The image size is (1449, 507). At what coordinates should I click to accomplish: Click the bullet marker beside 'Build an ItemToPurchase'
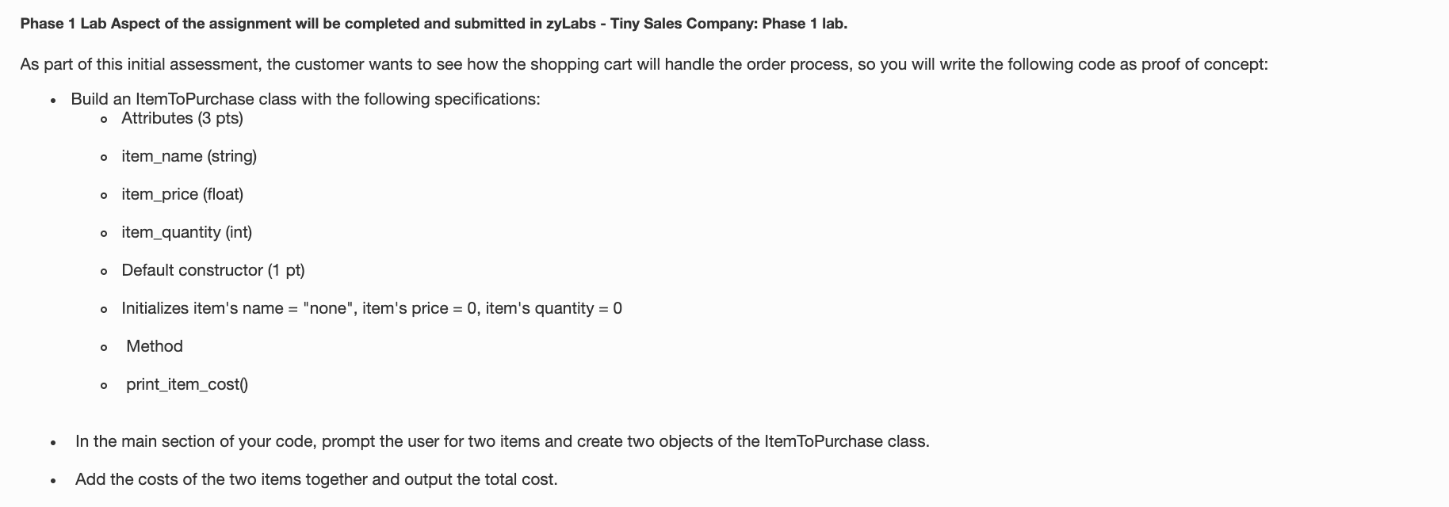coord(52,101)
